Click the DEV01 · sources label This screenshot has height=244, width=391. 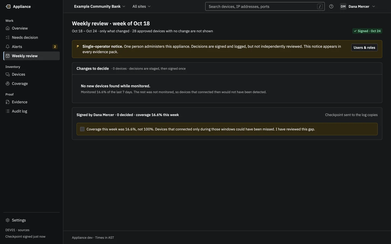(x=17, y=230)
